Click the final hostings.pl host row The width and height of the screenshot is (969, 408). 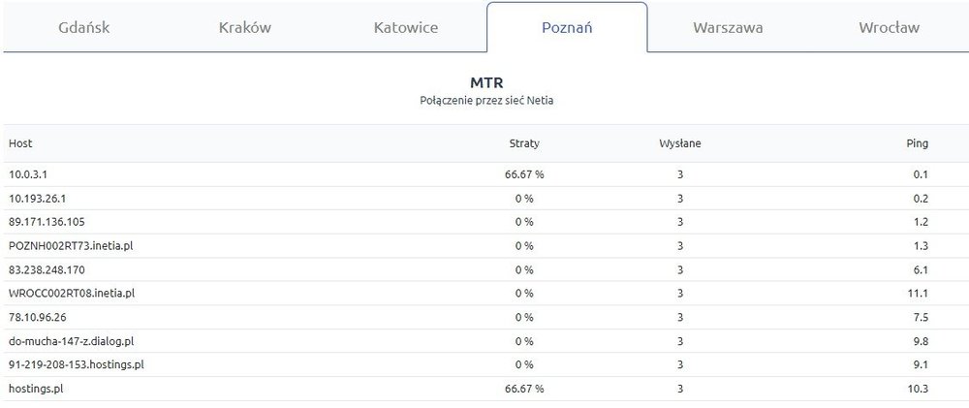(37, 389)
